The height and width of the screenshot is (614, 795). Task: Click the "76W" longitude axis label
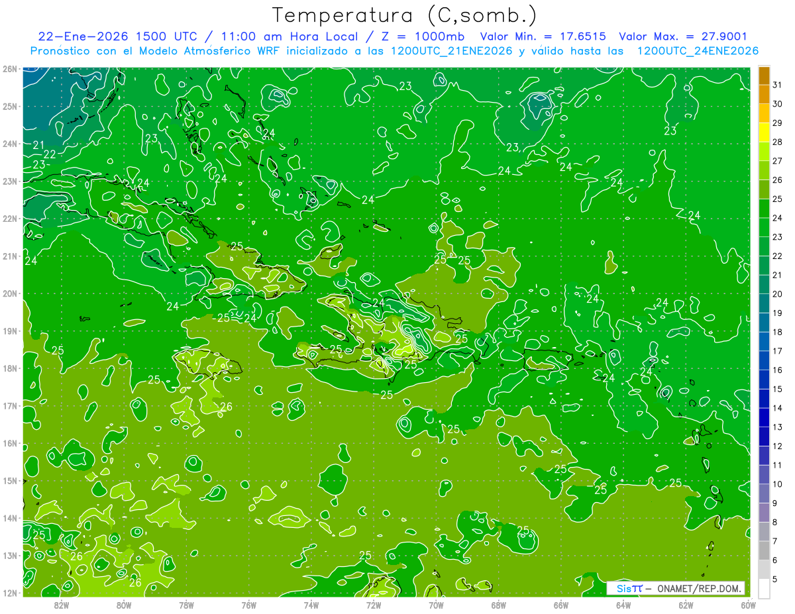pos(248,604)
